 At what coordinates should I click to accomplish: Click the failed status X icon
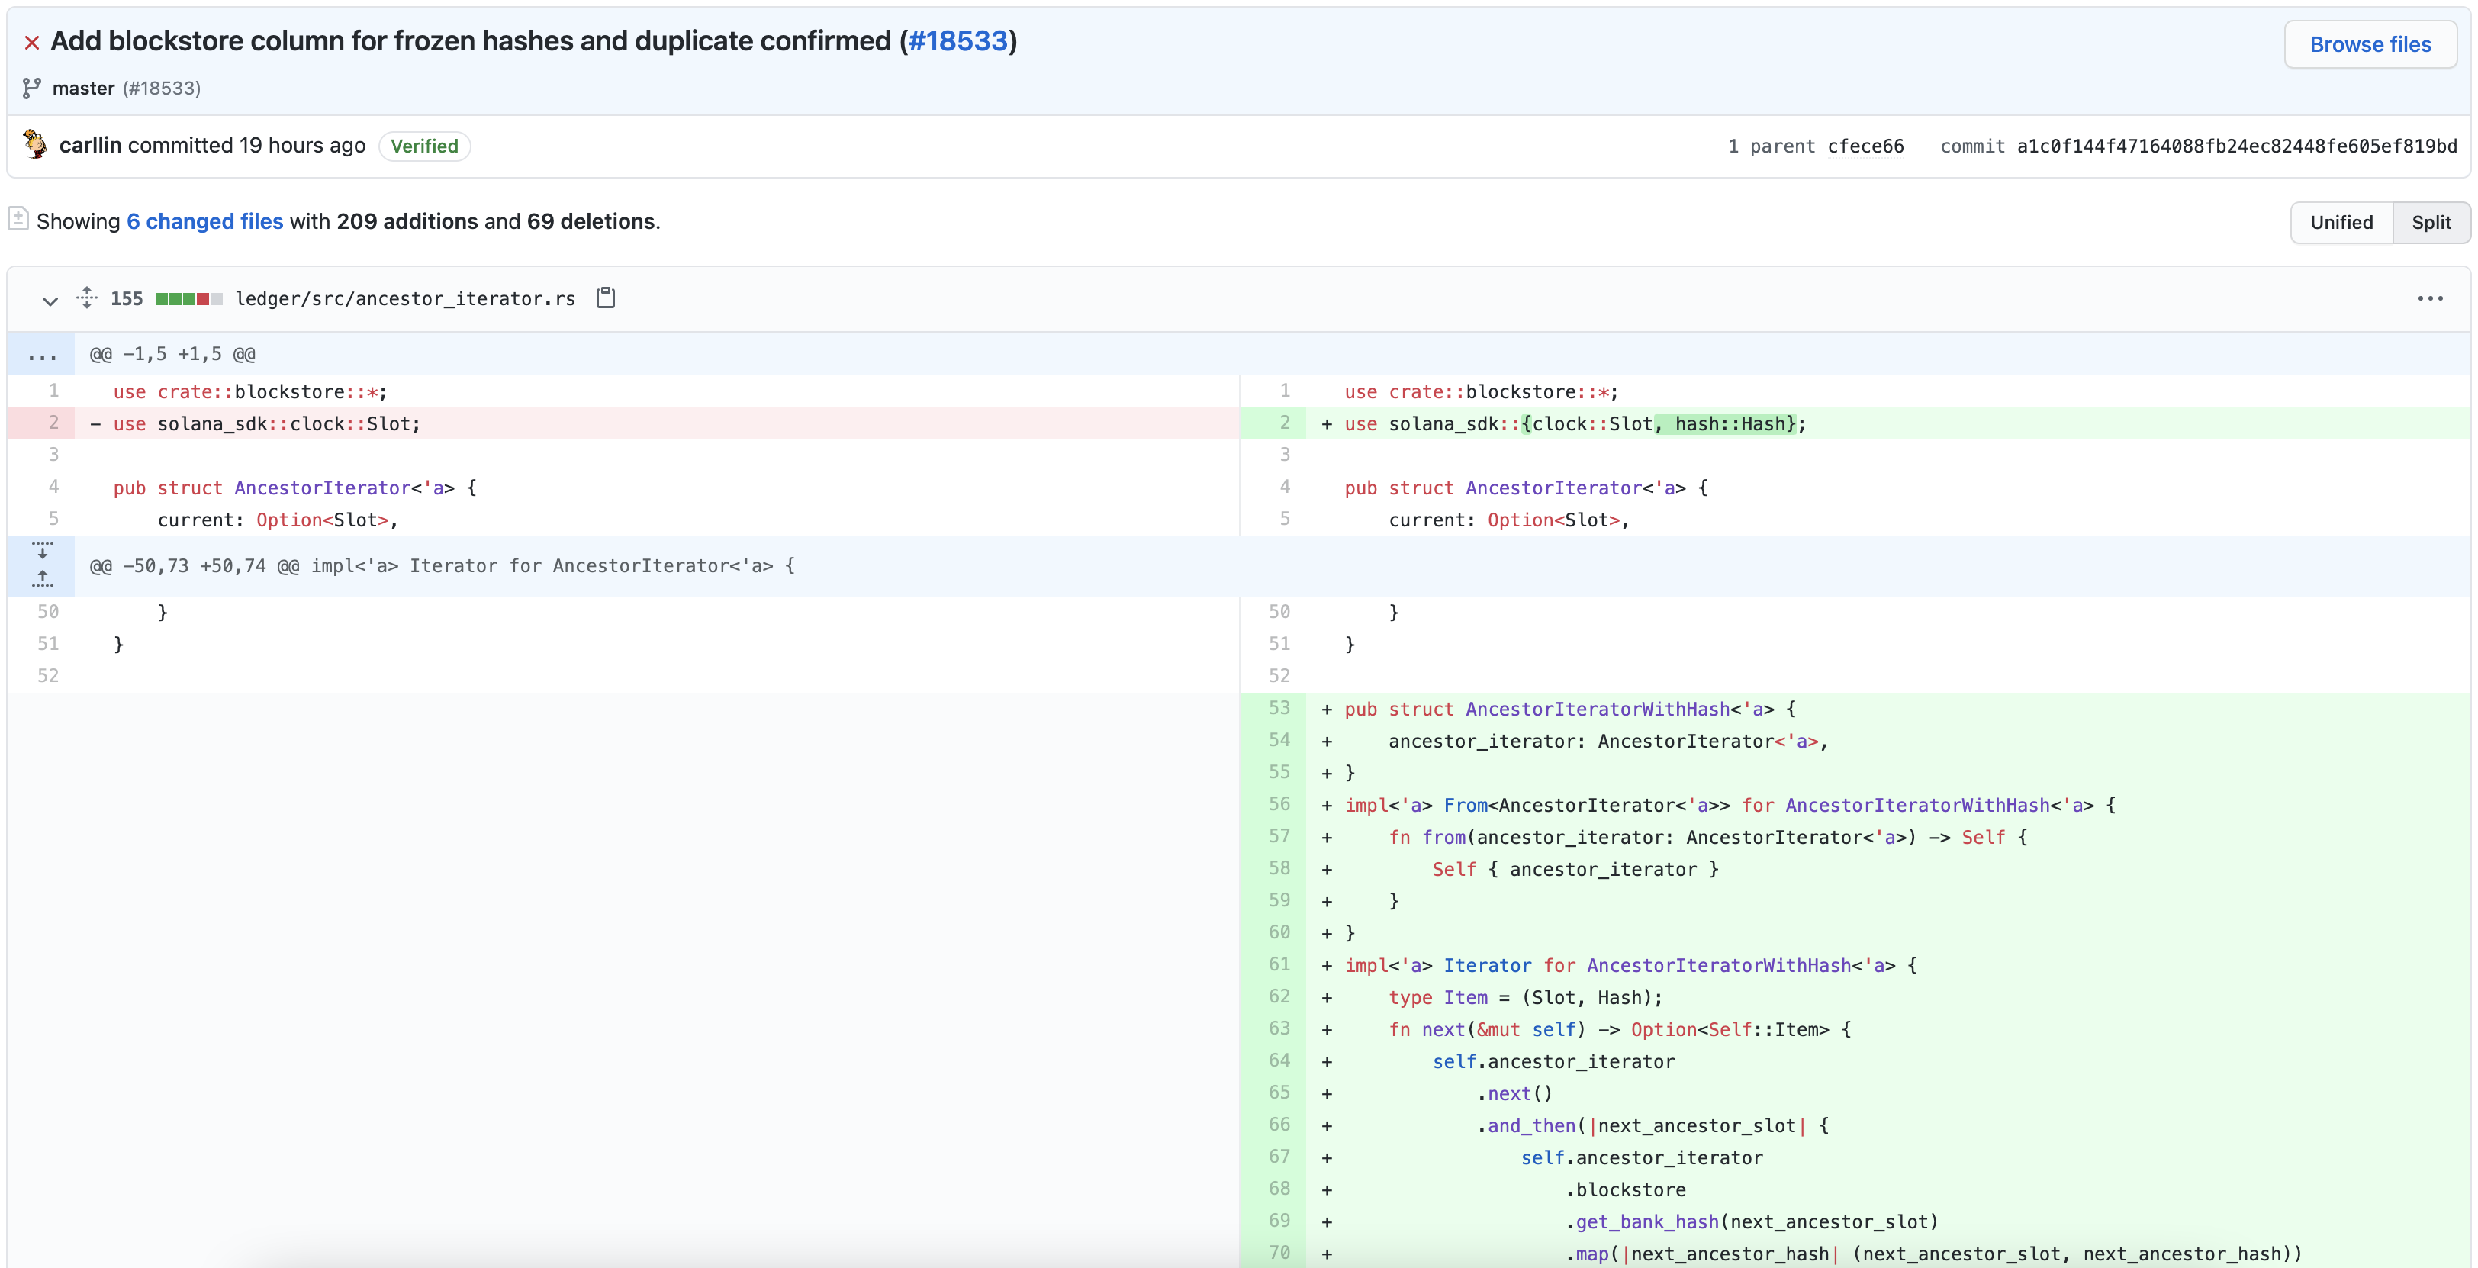32,42
